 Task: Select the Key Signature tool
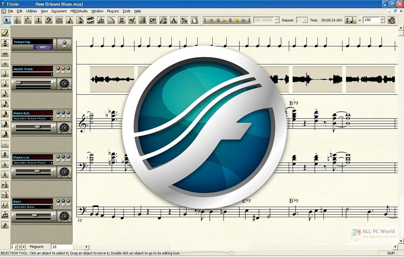pyautogui.click(x=28, y=20)
